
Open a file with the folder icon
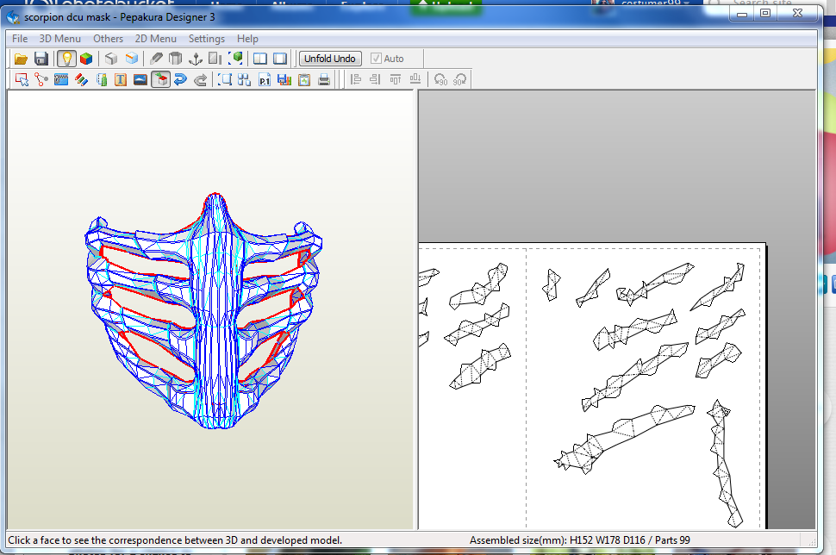point(21,59)
